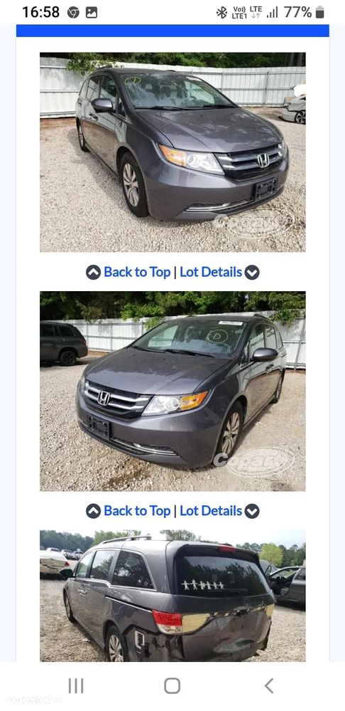Open the front-left Honda Odyssey photo
345x711 pixels.
tap(172, 391)
